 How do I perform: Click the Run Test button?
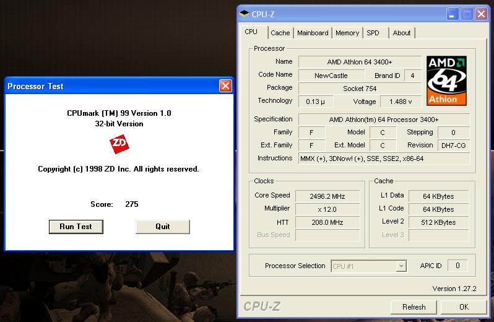pos(76,227)
